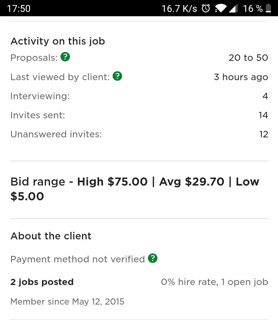
Task: Tap help icon after Payment method not verified
Action: [153, 258]
